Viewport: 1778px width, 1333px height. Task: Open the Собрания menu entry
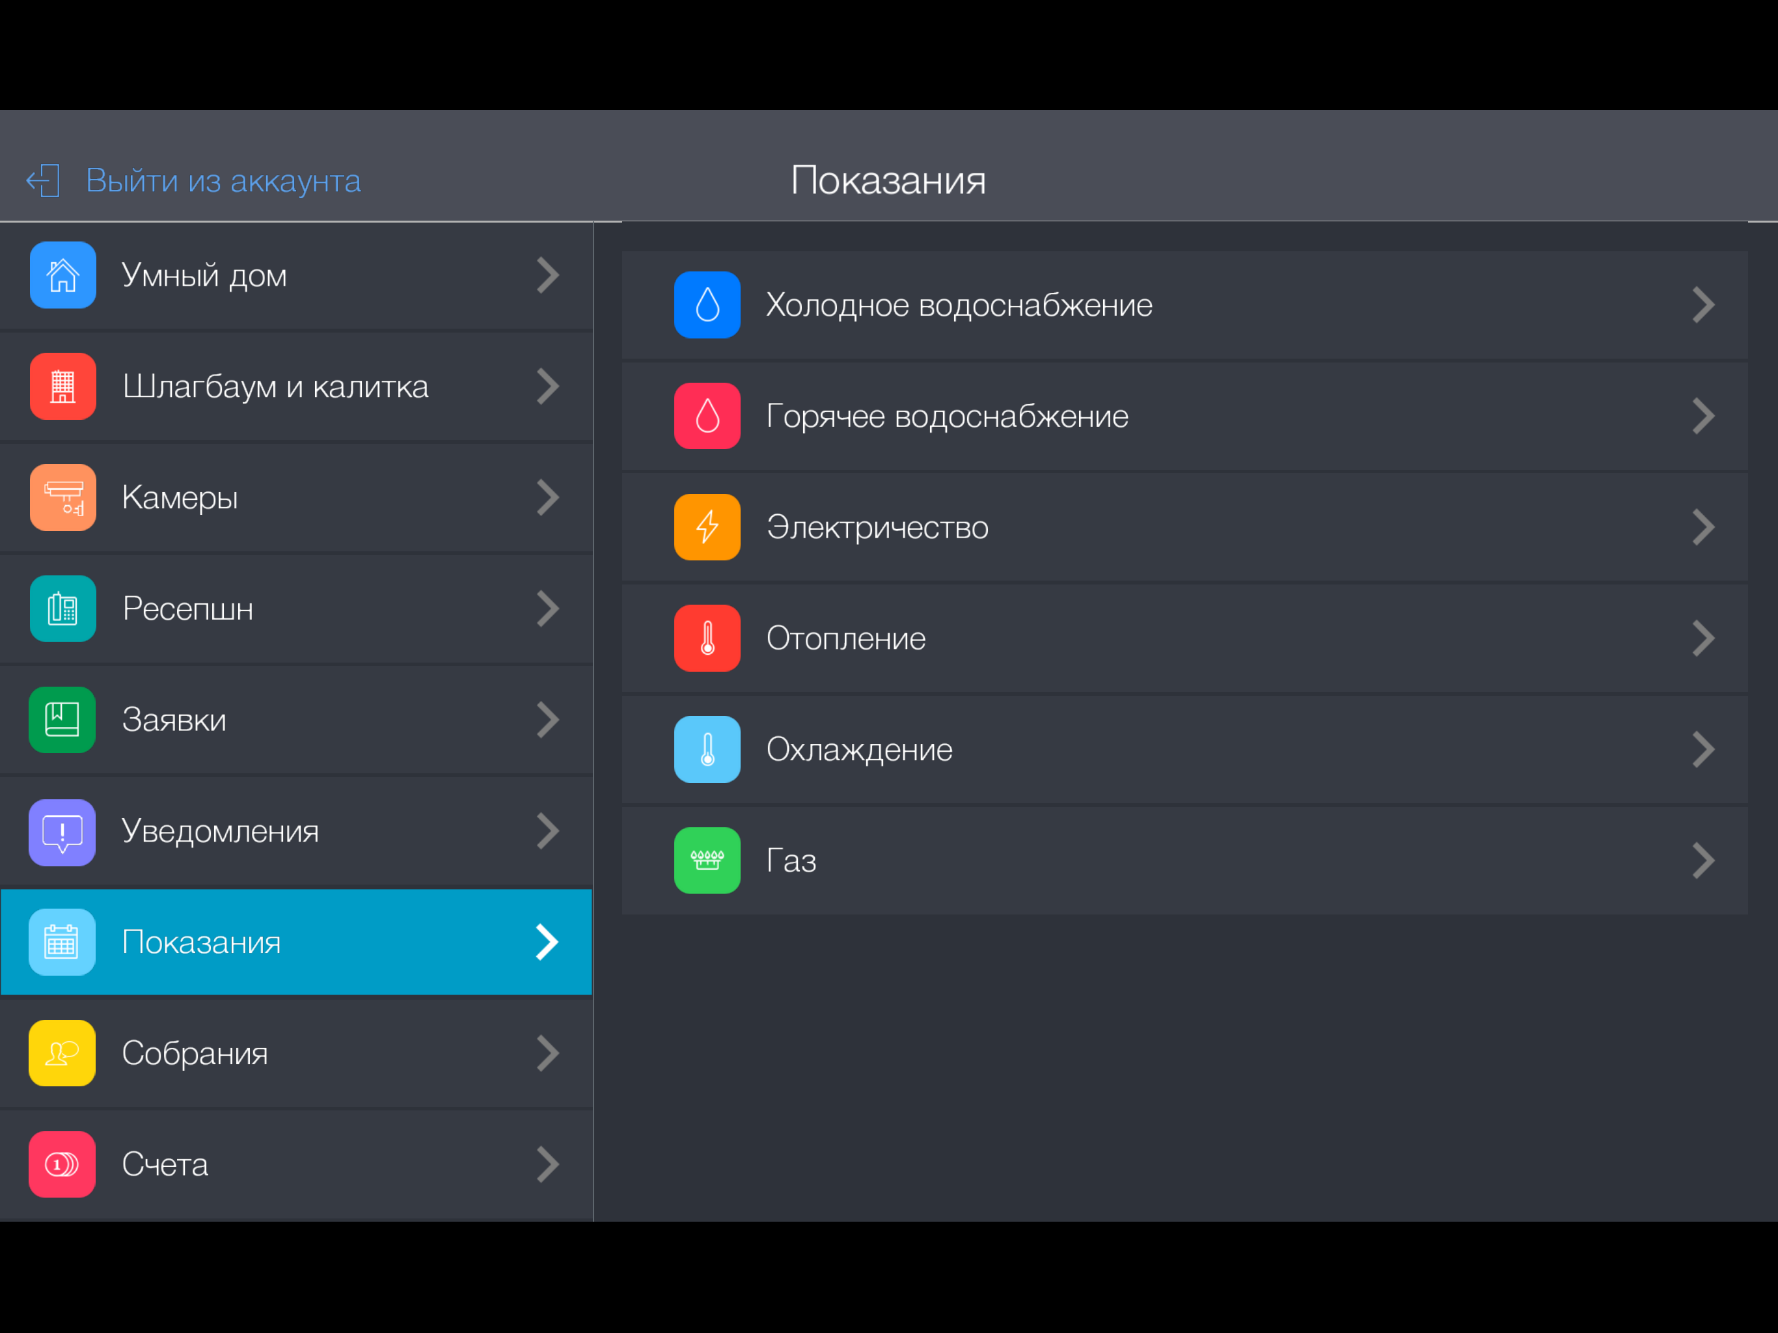296,1053
